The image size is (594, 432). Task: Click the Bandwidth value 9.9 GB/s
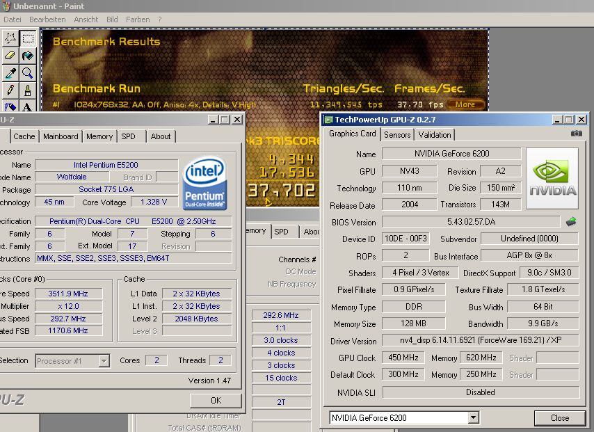pyautogui.click(x=543, y=323)
